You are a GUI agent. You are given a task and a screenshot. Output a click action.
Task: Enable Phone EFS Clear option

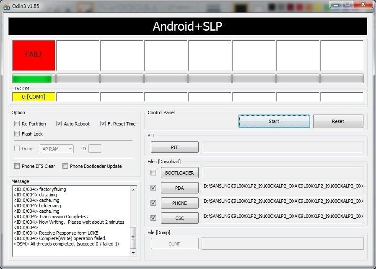pos(17,166)
